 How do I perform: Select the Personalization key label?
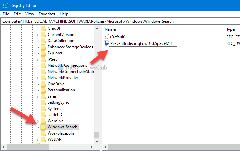(61, 90)
